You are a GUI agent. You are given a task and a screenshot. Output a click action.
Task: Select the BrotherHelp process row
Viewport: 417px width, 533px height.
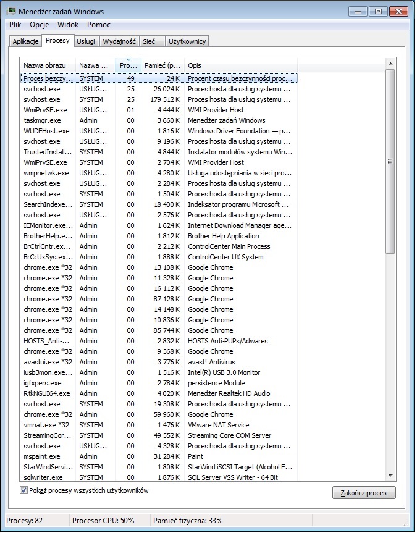click(x=159, y=237)
